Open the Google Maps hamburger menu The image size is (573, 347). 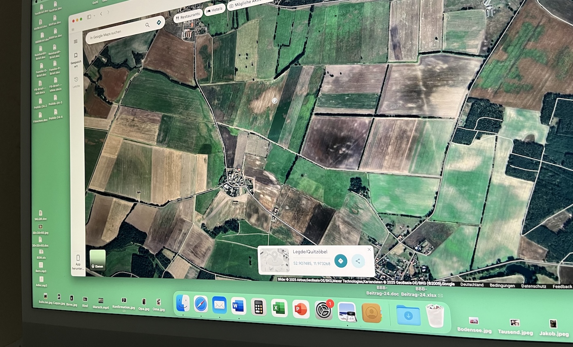[76, 41]
